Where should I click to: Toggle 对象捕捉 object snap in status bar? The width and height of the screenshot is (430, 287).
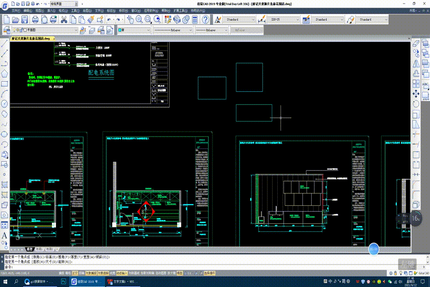(91, 273)
